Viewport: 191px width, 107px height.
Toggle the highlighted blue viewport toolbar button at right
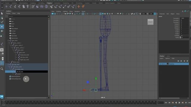coord(155,14)
